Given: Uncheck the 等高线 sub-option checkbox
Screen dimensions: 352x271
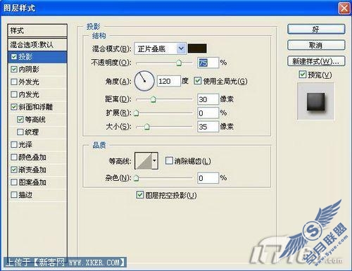Looking at the screenshot, I should click(20, 120).
